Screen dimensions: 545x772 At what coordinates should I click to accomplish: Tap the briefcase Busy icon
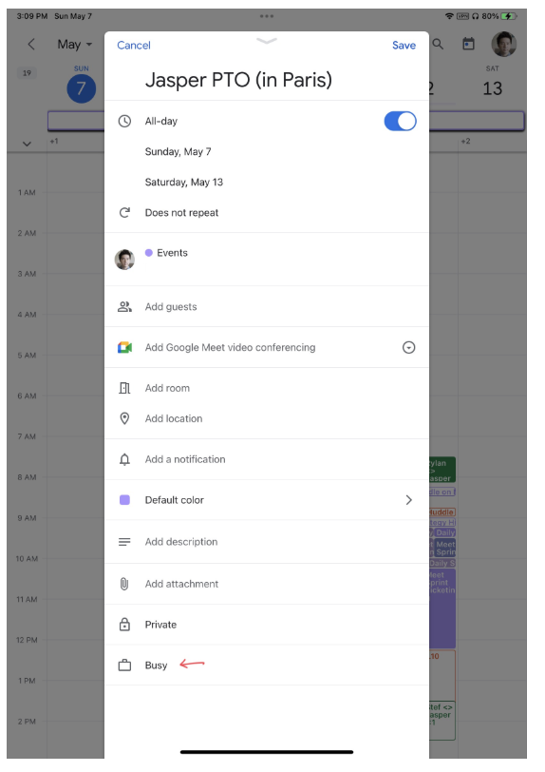(x=124, y=666)
